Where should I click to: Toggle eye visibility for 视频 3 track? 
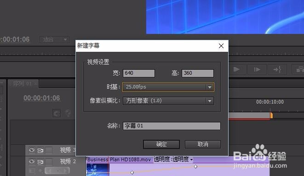pyautogui.click(x=32, y=150)
